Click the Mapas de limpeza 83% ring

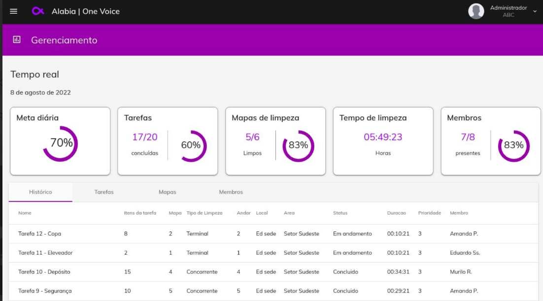[298, 145]
